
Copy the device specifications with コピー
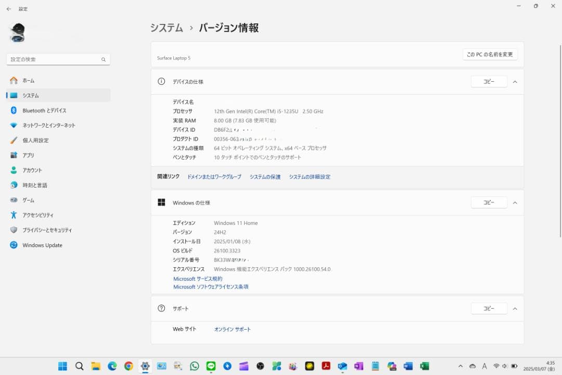(489, 81)
